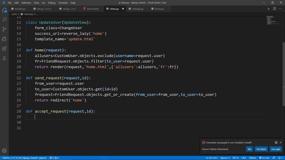Open the Source Control view
Screen dimensions: 285x160
4,29
